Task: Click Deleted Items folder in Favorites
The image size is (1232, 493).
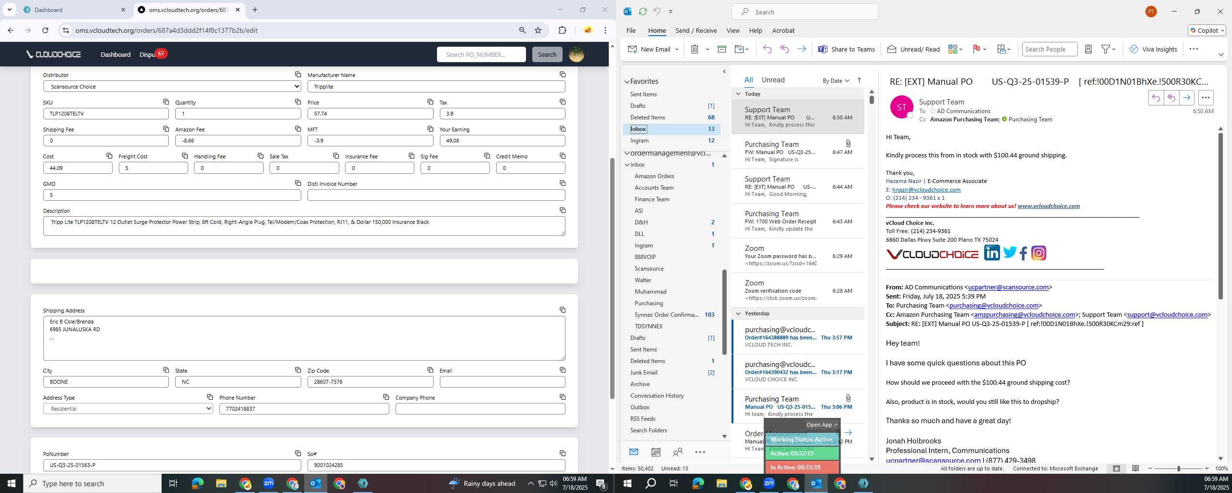Action: pyautogui.click(x=672, y=117)
